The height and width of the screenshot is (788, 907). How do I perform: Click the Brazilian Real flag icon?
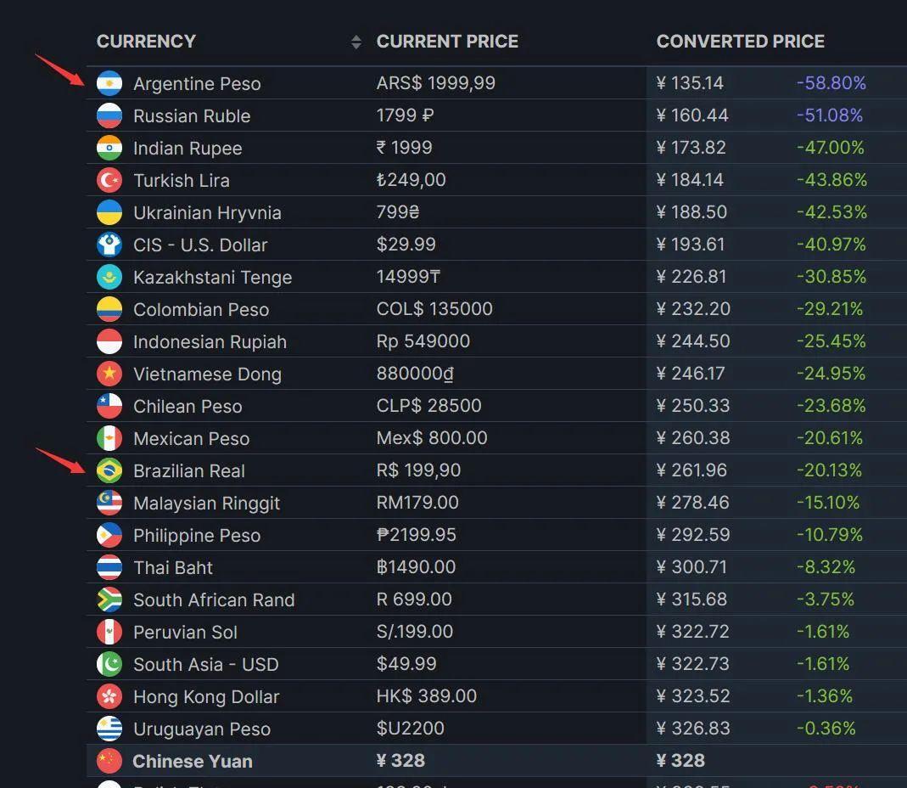tap(109, 470)
